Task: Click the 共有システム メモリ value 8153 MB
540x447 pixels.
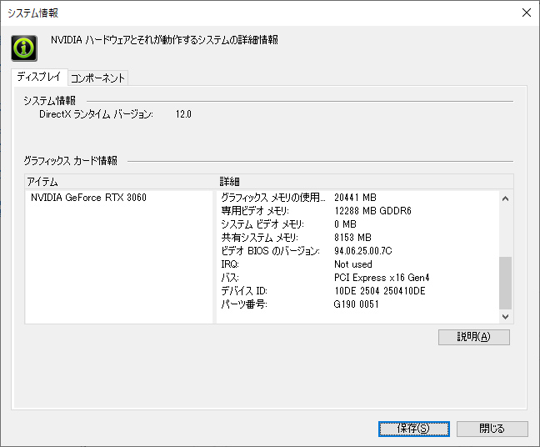Action: coord(352,238)
